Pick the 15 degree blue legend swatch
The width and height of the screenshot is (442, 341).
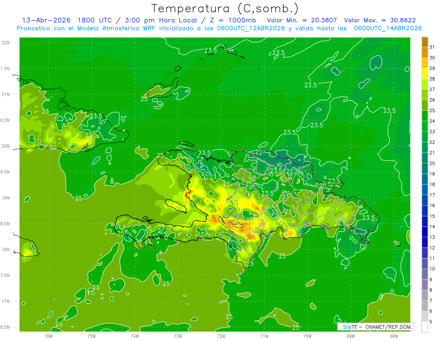tap(425, 211)
